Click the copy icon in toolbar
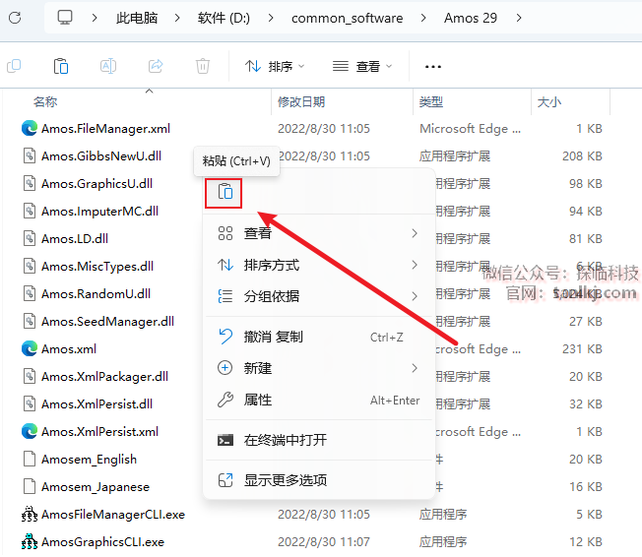This screenshot has width=642, height=557. click(x=14, y=66)
